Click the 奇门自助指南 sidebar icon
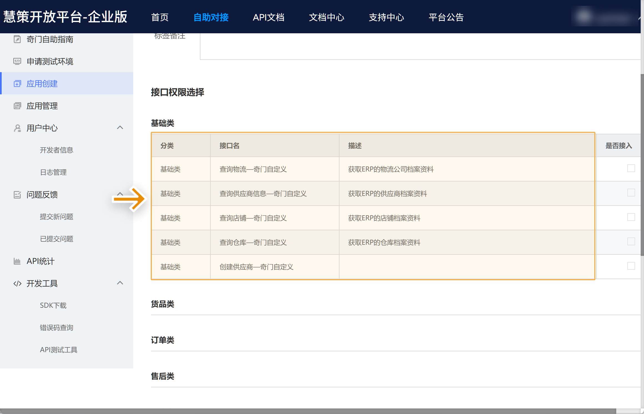 (17, 39)
